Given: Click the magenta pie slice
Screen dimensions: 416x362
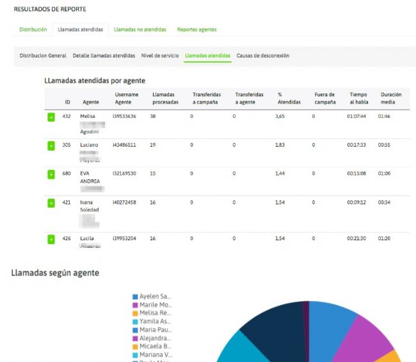Looking at the screenshot, I should tap(366, 340).
